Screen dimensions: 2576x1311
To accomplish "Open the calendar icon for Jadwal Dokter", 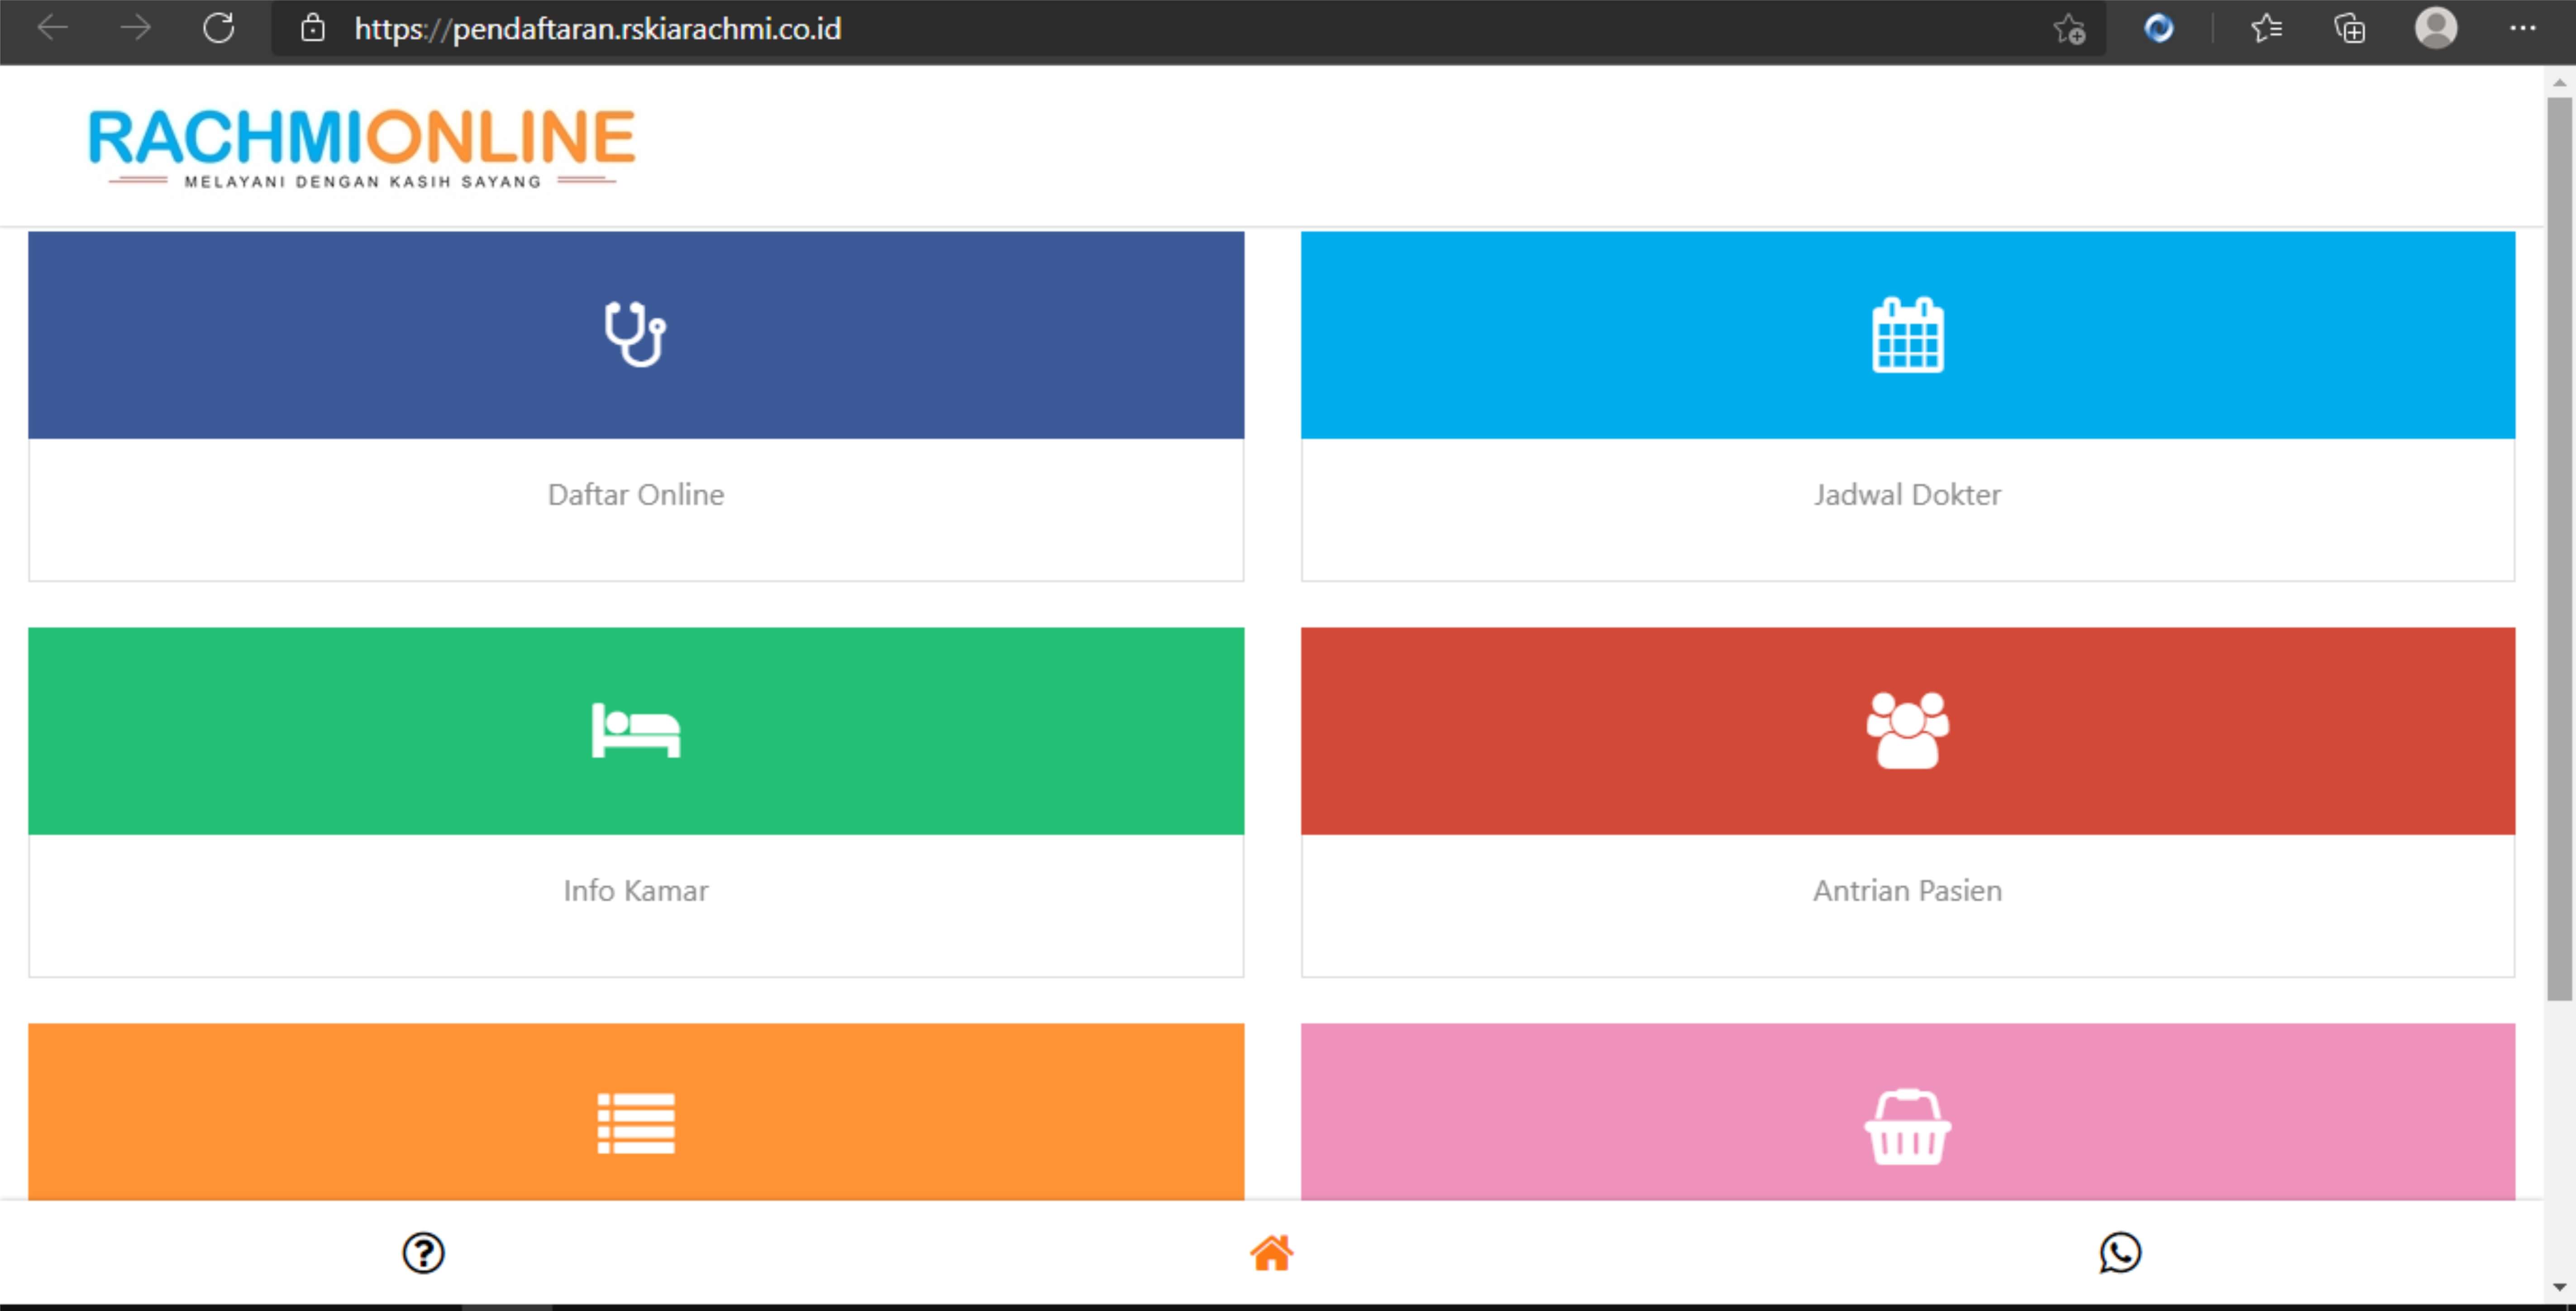I will tap(1907, 335).
